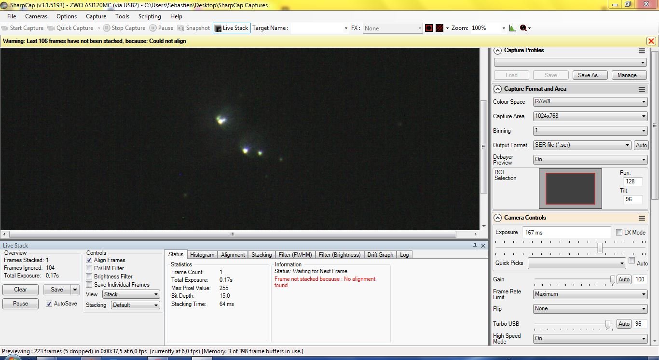Open the Output Format dropdown
The height and width of the screenshot is (360, 659).
(x=582, y=145)
